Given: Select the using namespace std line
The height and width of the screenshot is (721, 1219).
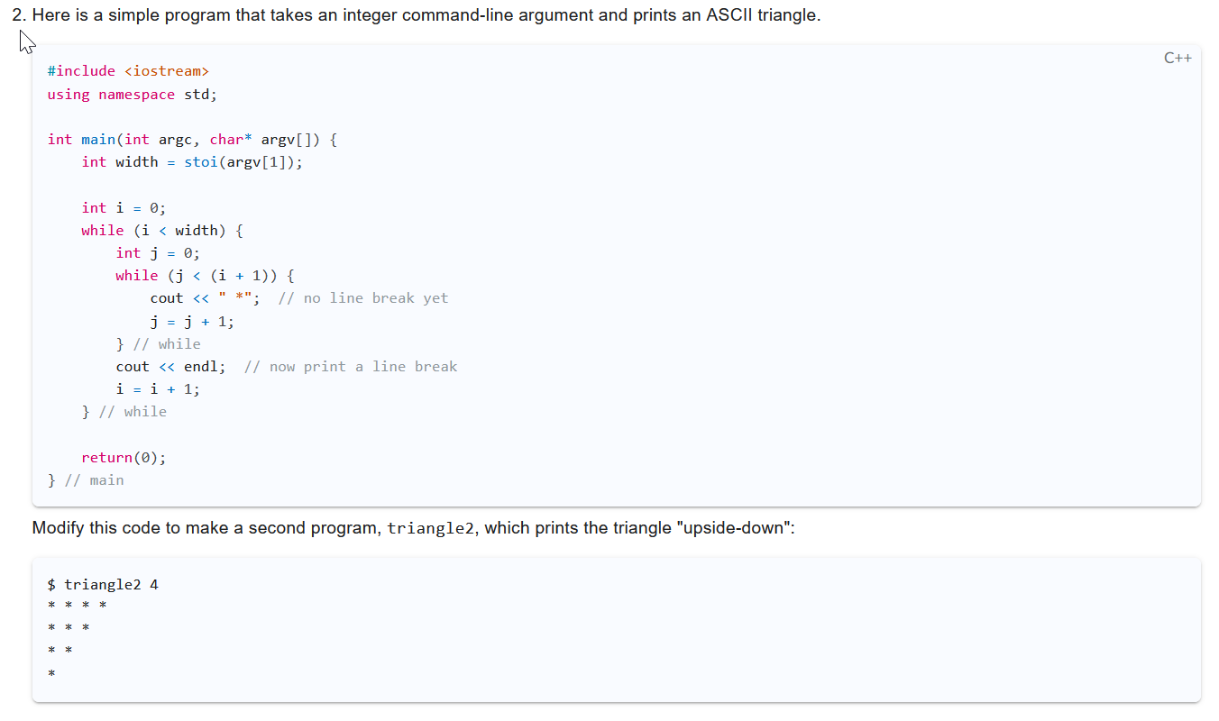Looking at the screenshot, I should pyautogui.click(x=132, y=94).
